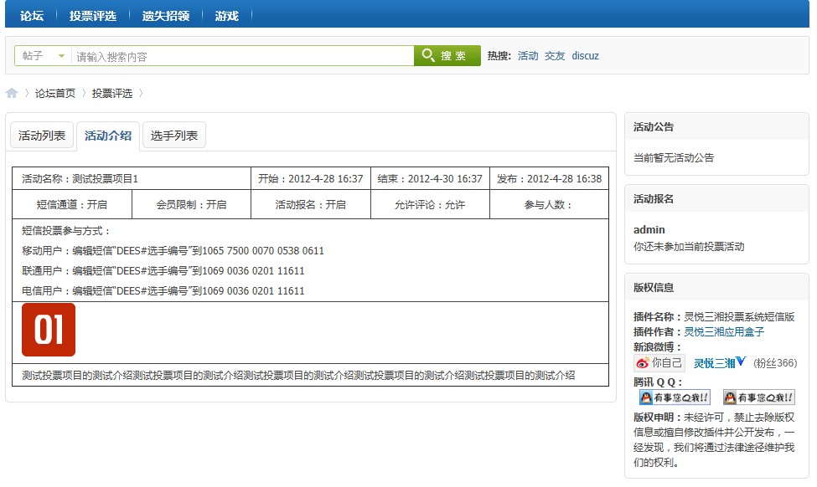
Task: Open 遗失招领 in the top navigation
Action: [166, 16]
